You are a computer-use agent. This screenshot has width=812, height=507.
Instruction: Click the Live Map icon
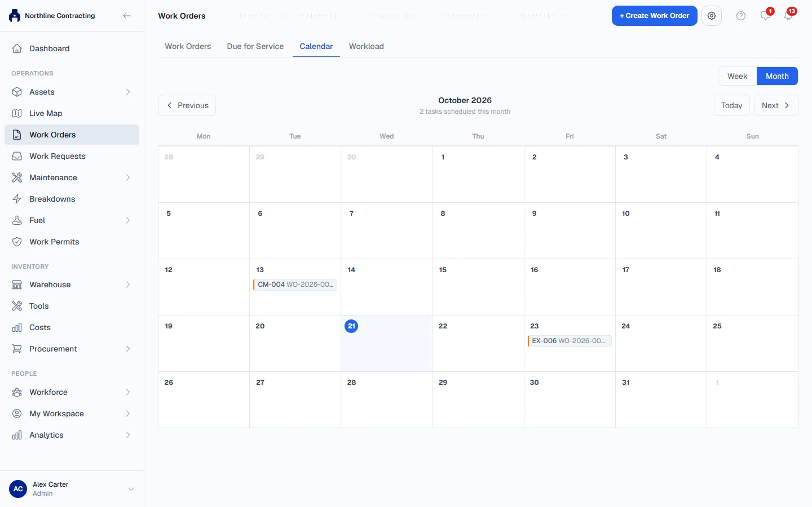tap(17, 113)
